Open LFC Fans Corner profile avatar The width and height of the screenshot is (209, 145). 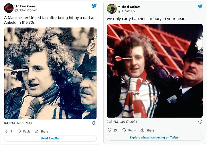pyautogui.click(x=9, y=8)
